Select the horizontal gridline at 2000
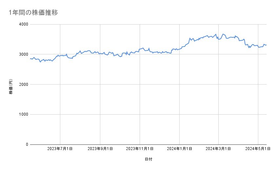Image resolution: width=275 pixels, height=170 pixels. [147, 84]
